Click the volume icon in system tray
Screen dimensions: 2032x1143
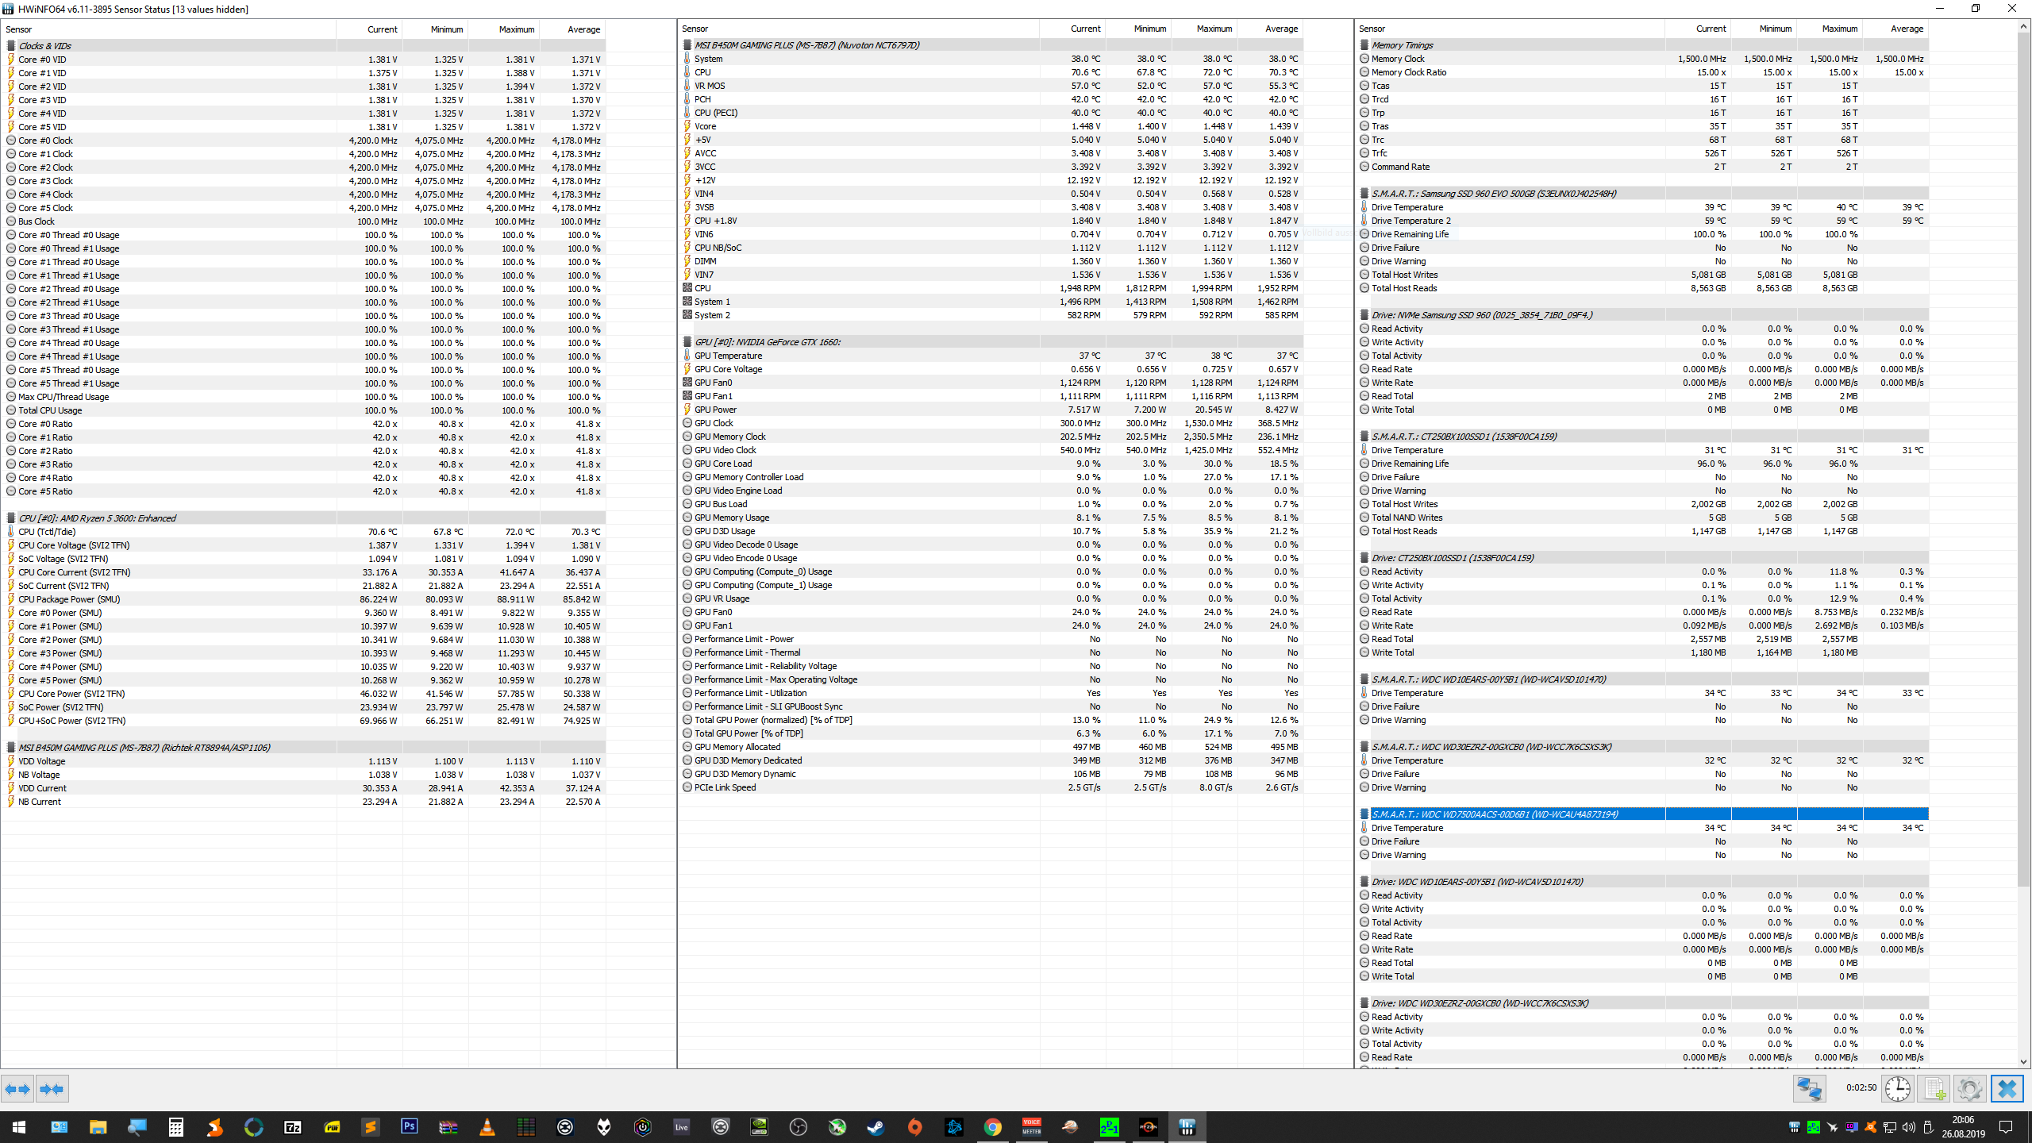click(x=1908, y=1127)
